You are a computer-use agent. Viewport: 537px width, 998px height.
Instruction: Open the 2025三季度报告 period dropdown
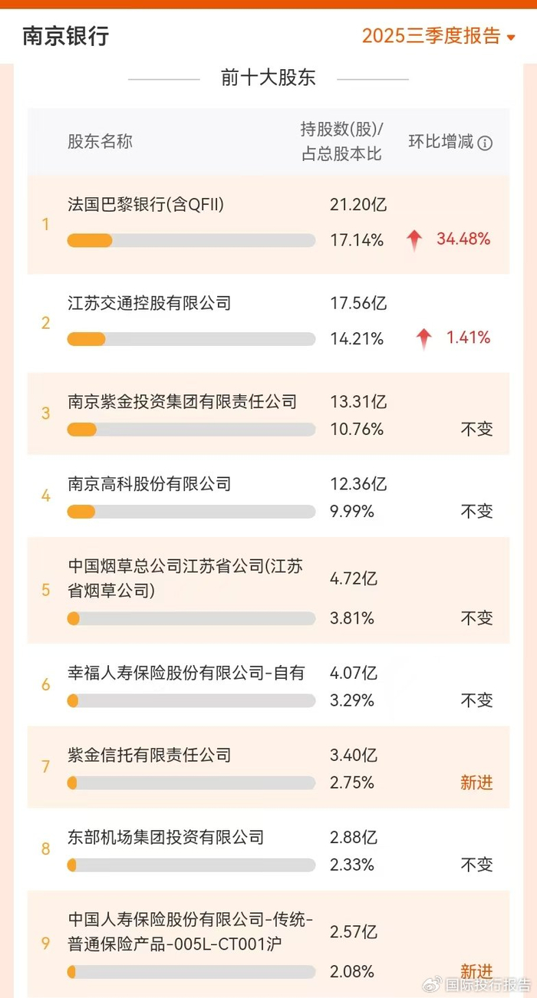point(438,36)
